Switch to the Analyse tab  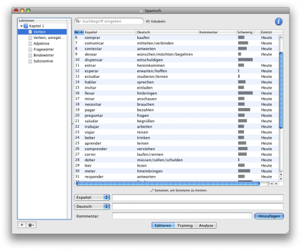coord(206,225)
